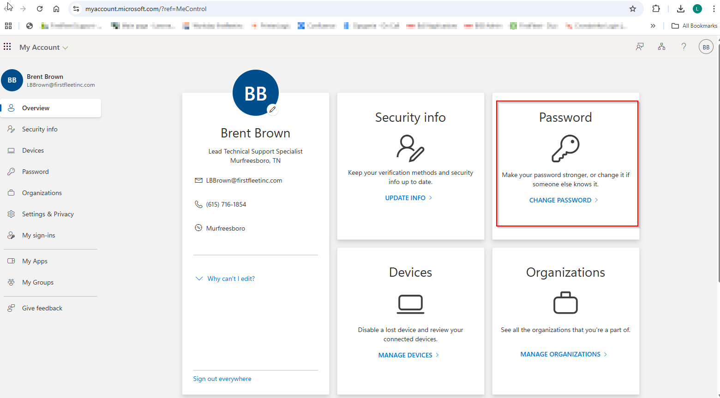This screenshot has height=398, width=720.
Task: View site information icon in address bar
Action: pos(76,9)
